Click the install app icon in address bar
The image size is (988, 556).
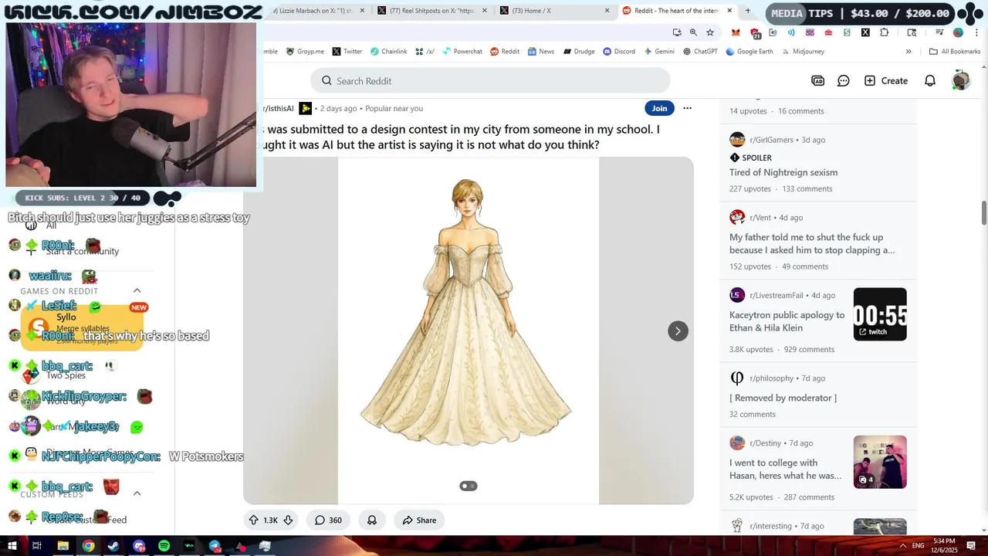676,32
